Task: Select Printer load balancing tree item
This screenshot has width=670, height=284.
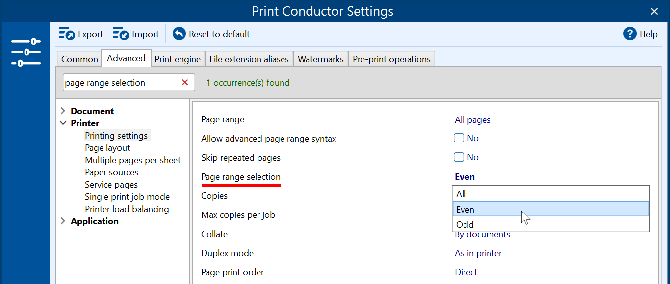Action: [127, 209]
